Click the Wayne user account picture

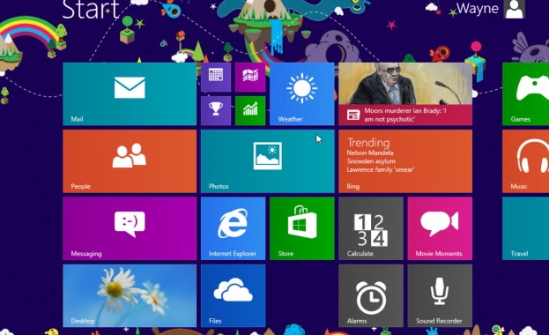(514, 9)
